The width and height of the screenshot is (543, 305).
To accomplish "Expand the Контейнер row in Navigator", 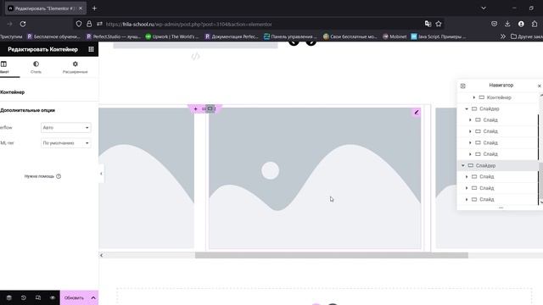I will pyautogui.click(x=474, y=97).
